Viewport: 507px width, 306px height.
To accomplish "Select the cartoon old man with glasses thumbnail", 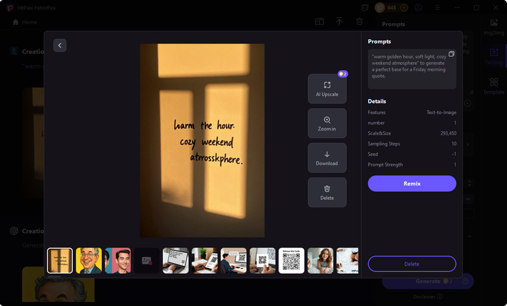I will click(x=89, y=260).
